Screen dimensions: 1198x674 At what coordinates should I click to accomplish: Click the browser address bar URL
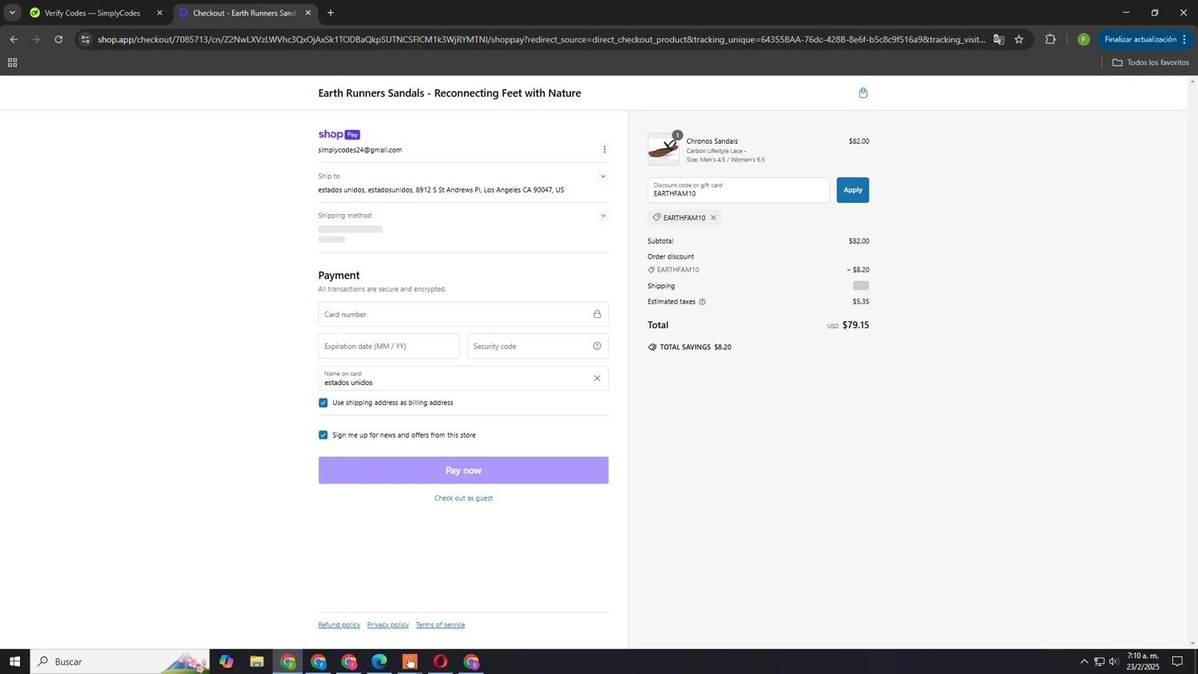(x=540, y=39)
